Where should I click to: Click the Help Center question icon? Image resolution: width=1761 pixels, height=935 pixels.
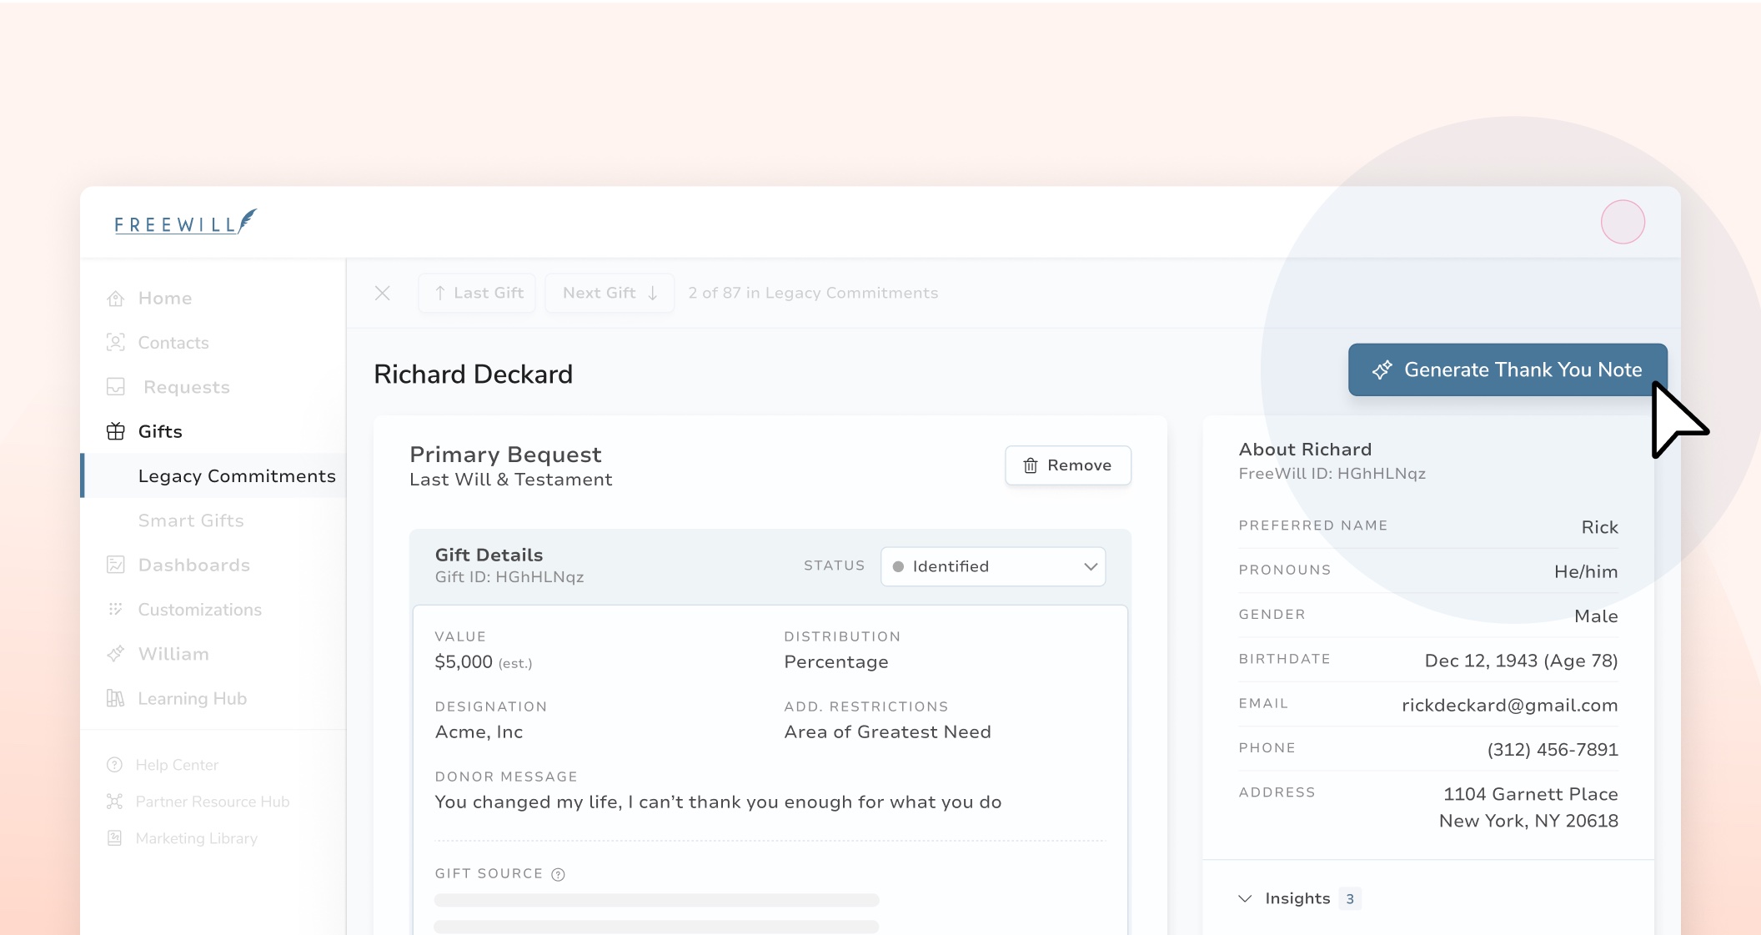pyautogui.click(x=115, y=765)
